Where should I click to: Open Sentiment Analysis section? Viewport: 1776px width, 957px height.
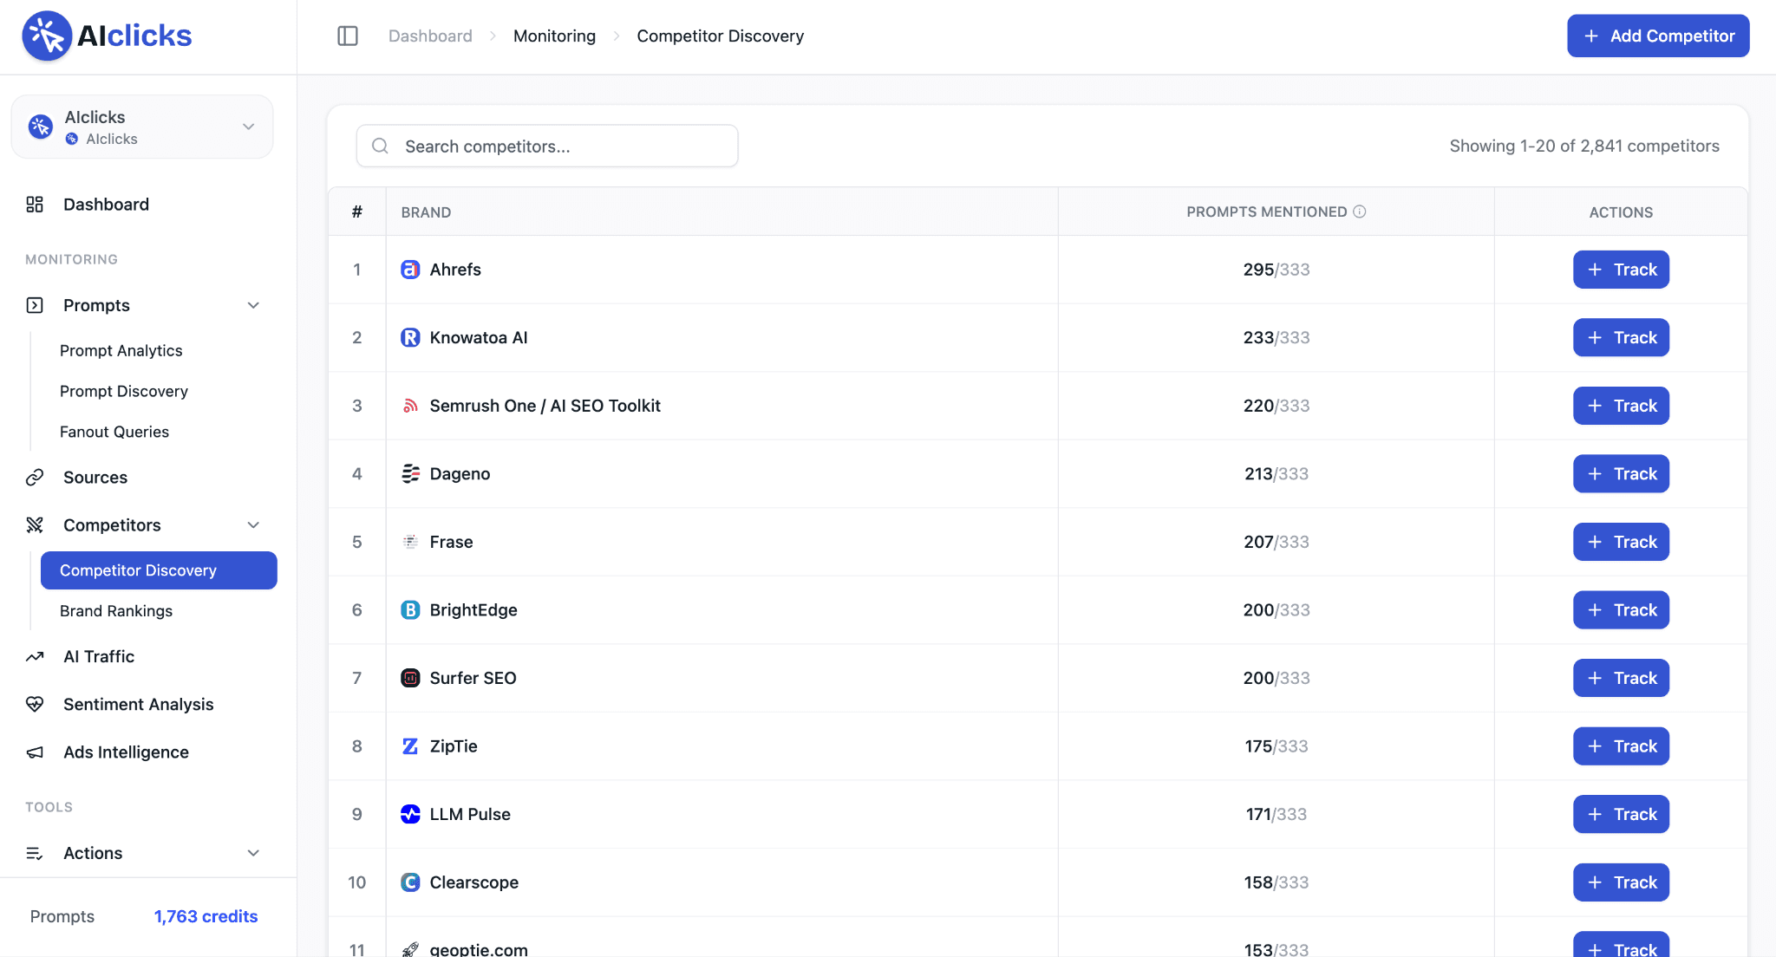pos(138,705)
